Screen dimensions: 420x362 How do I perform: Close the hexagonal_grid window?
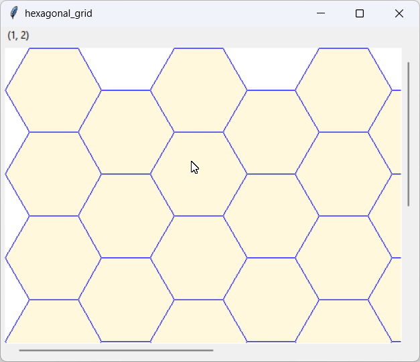[x=399, y=13]
